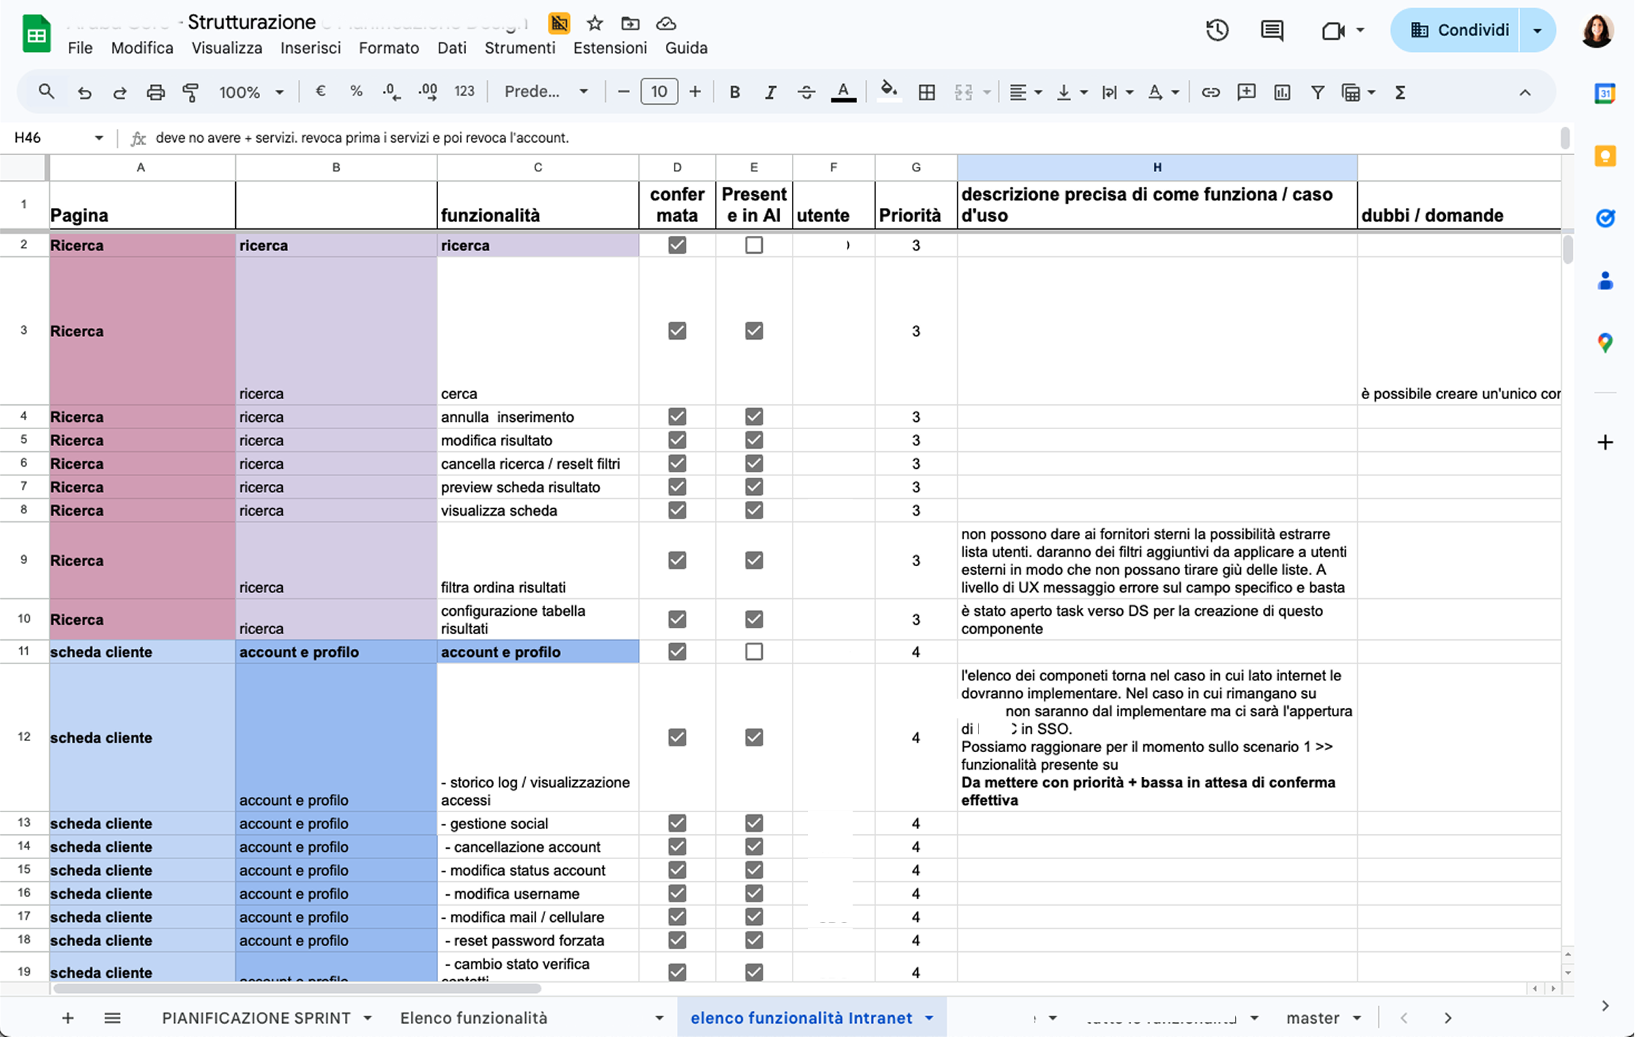Create a filter with funnel icon
The height and width of the screenshot is (1037, 1635).
[x=1317, y=92]
